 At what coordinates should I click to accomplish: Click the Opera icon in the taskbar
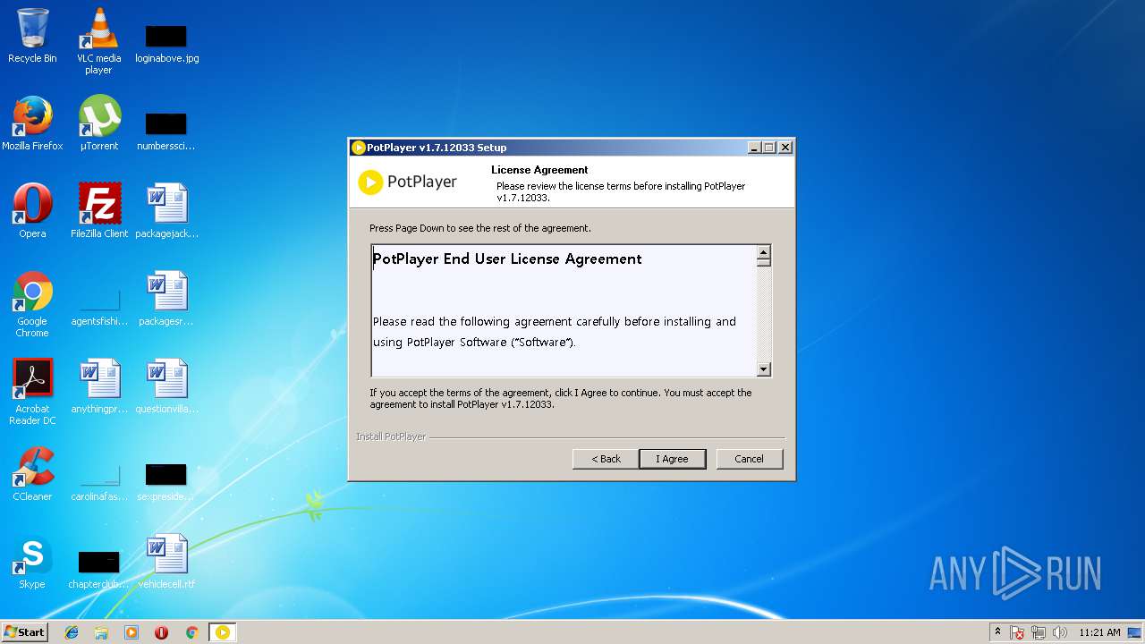click(x=162, y=632)
